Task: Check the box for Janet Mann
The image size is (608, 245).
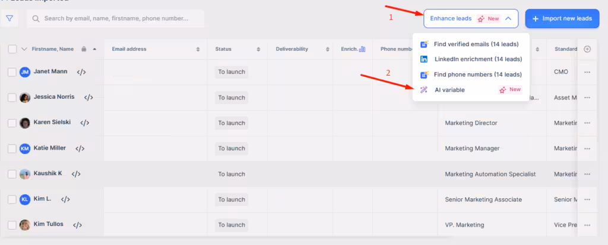Action: [x=12, y=72]
